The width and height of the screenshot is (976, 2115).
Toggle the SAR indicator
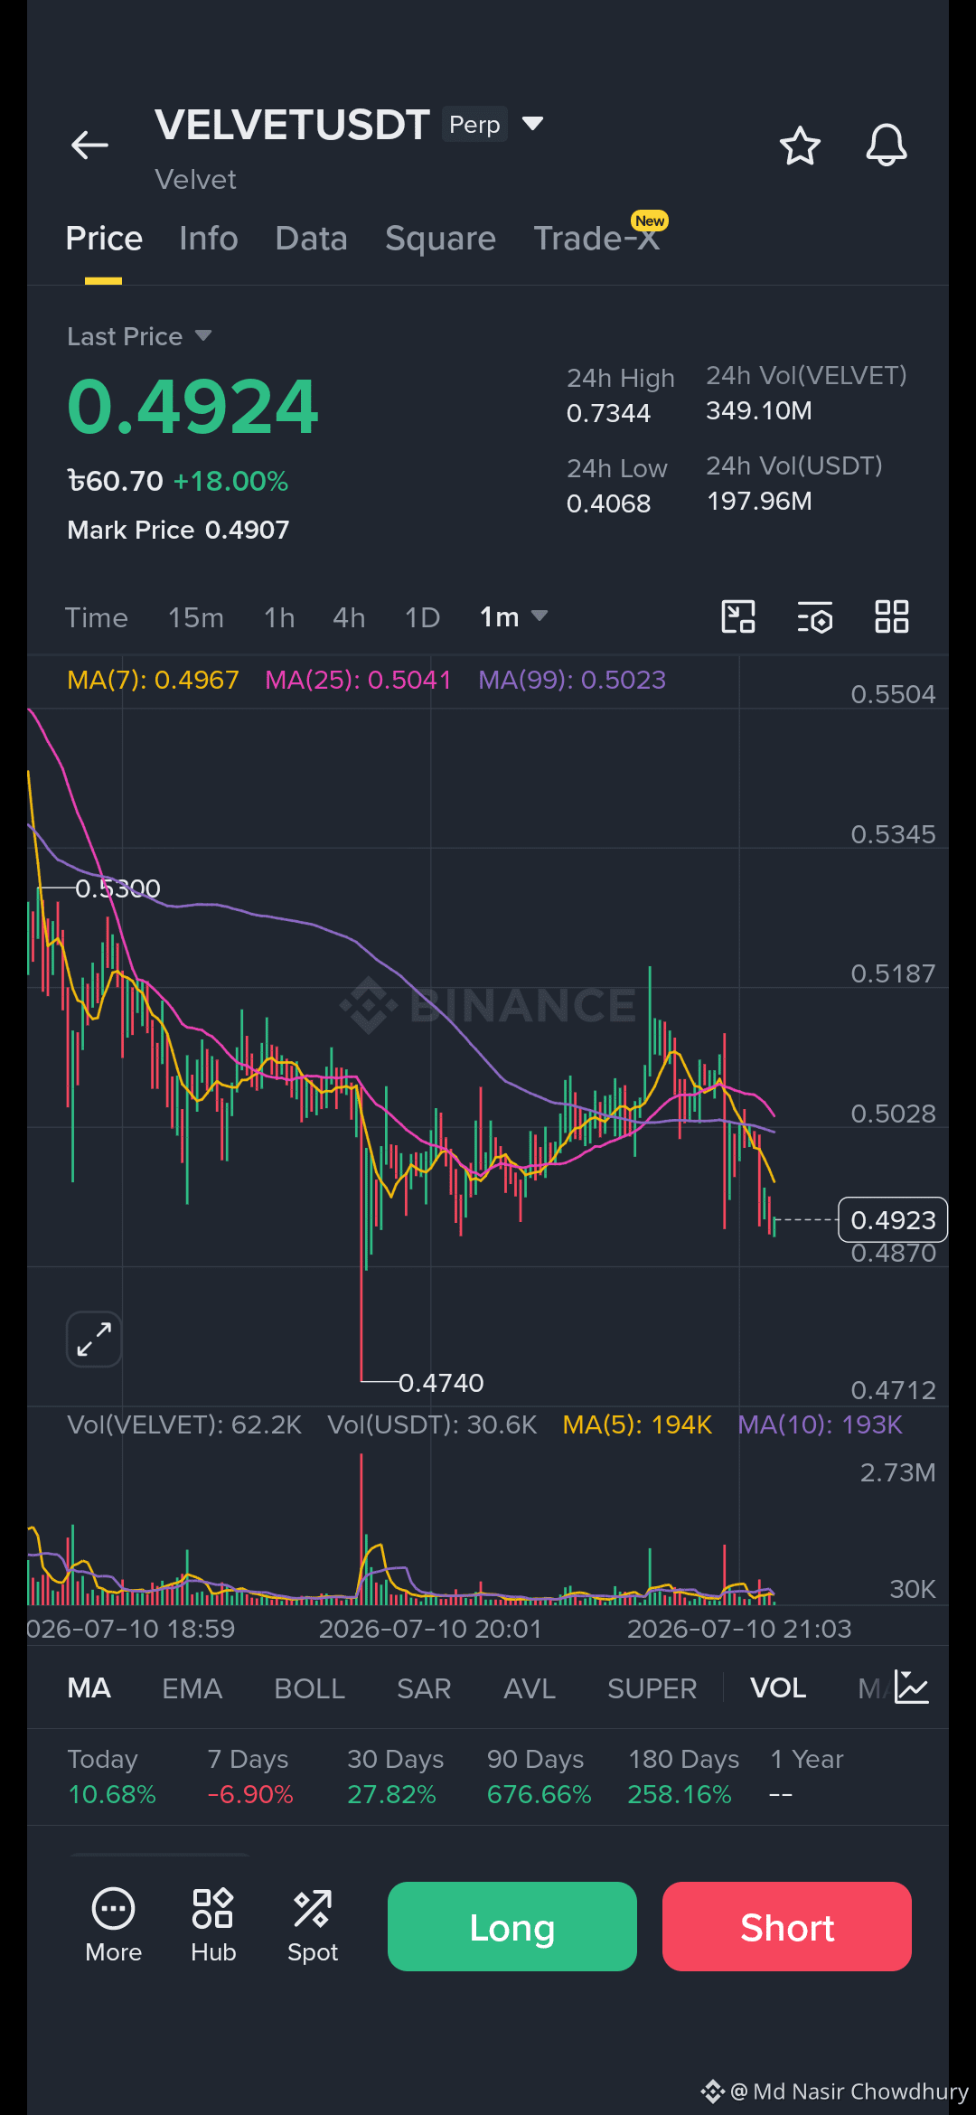pos(424,1687)
